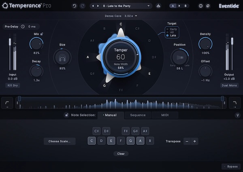
Task: Select A compare slot
Action: click(x=173, y=6)
